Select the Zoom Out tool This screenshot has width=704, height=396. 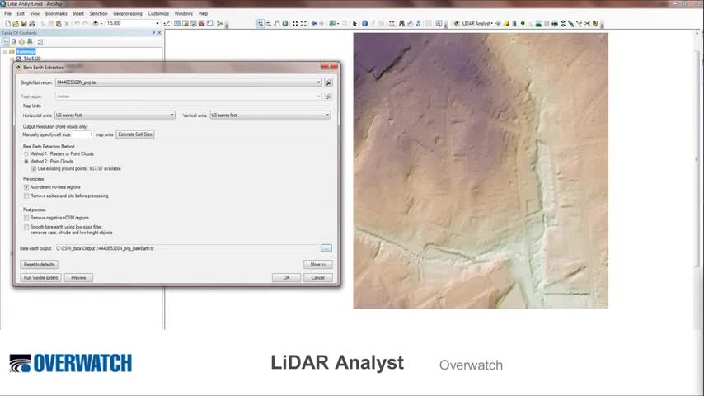[x=269, y=23]
